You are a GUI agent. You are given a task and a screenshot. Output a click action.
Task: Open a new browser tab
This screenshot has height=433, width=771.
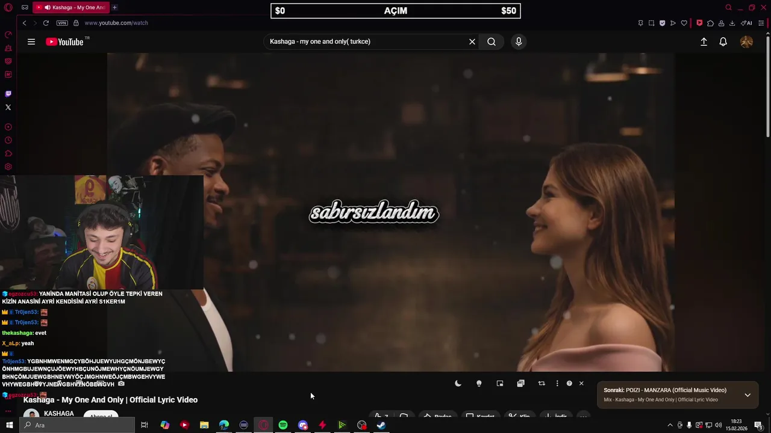tap(114, 8)
